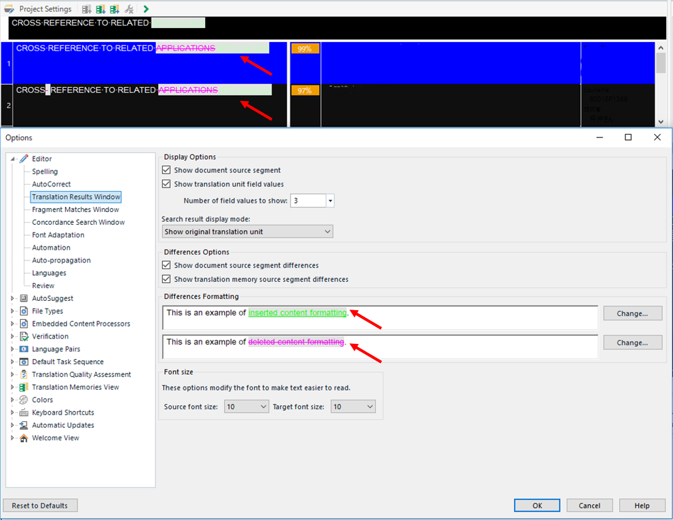Click the Welcome View house icon
This screenshot has width=673, height=520.
click(24, 438)
